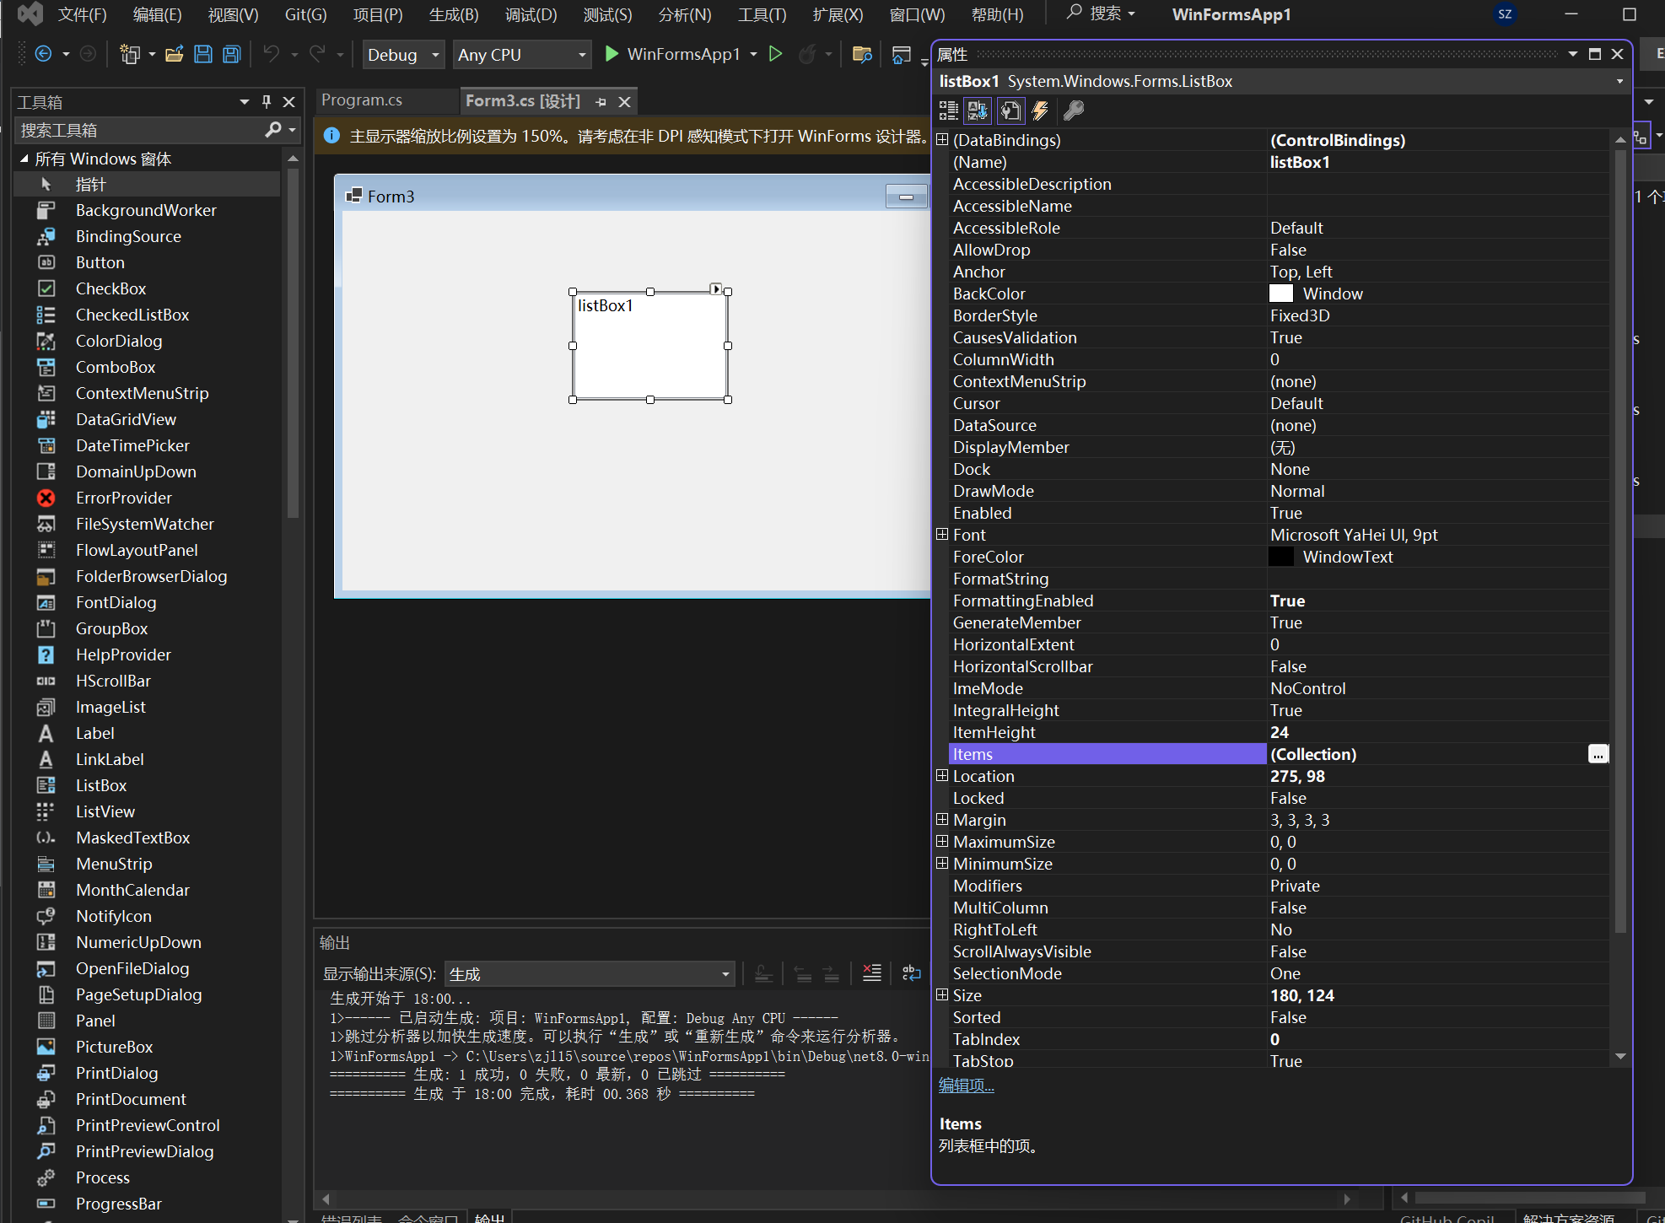
Task: Show events with the lightning bolt icon
Action: click(1041, 110)
